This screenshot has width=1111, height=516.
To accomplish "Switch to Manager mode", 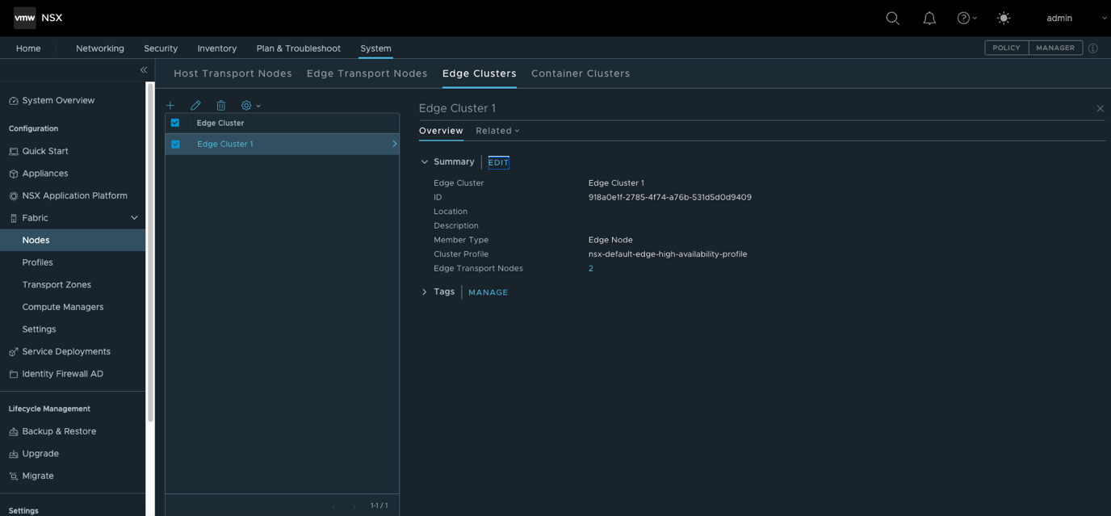I will tap(1055, 48).
